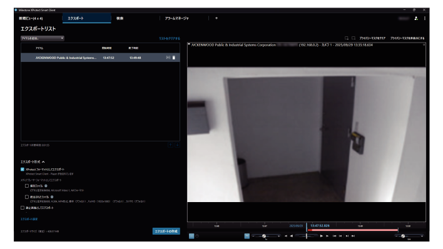This screenshot has width=443, height=249.
Task: Enable combined file export checkbox
Action: [27, 197]
